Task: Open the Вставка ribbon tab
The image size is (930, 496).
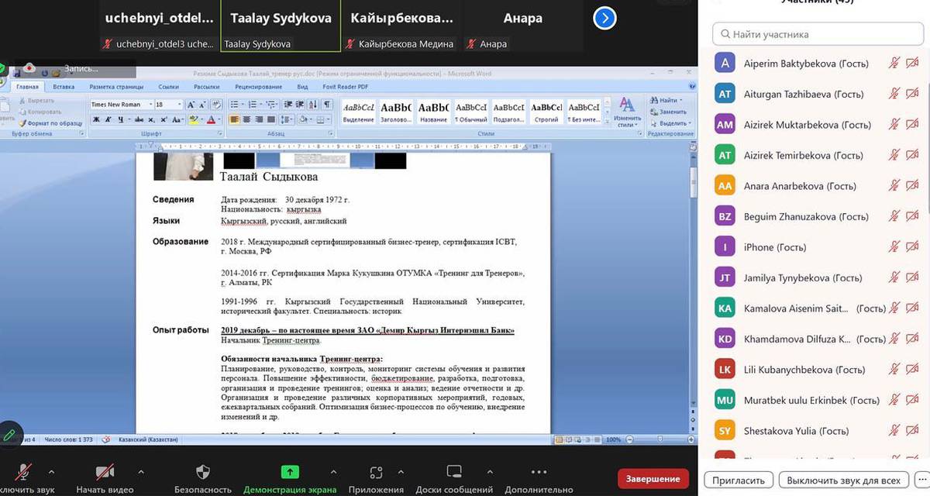Action: point(64,87)
